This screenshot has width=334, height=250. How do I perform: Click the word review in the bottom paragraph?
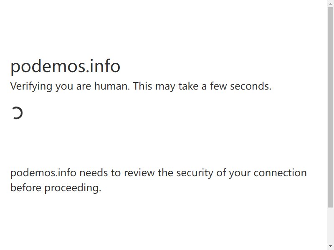(139, 173)
